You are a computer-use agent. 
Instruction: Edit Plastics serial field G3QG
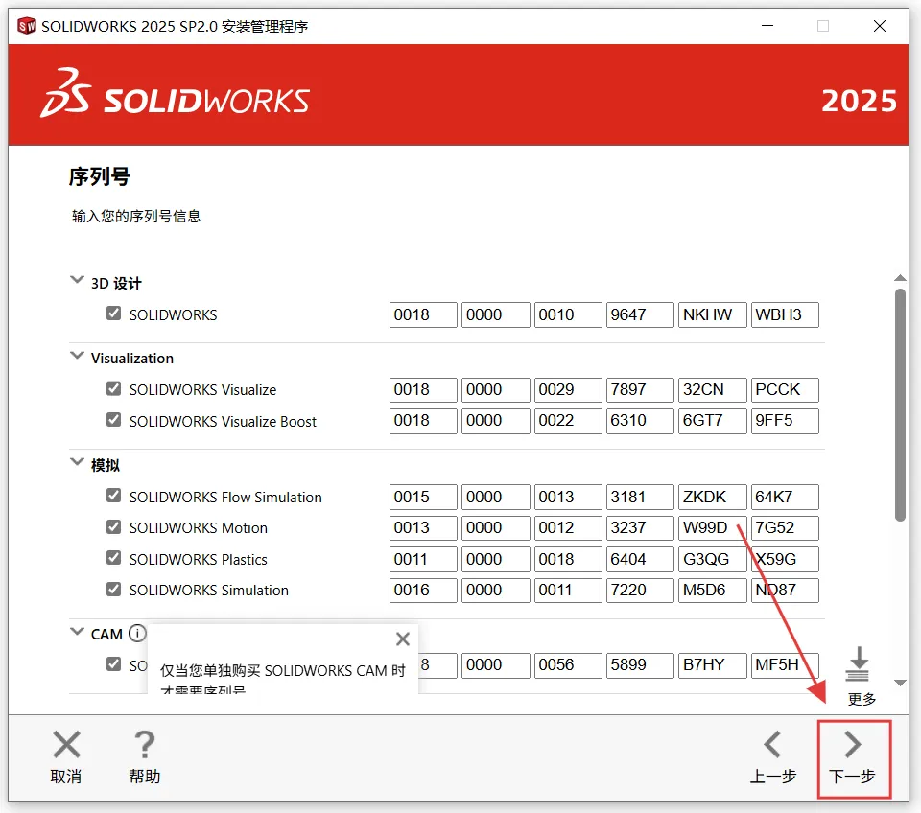[x=713, y=559]
